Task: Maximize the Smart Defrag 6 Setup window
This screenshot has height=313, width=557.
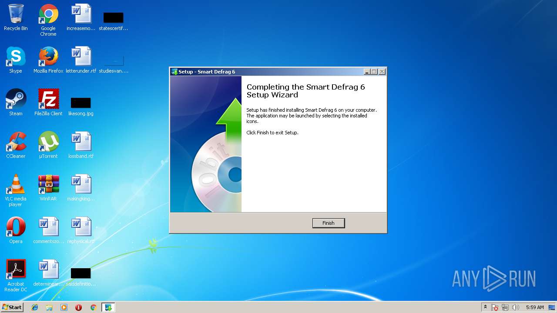Action: [374, 72]
